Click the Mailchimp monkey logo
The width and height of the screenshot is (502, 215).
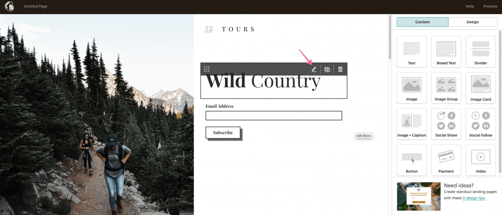pos(9,6)
